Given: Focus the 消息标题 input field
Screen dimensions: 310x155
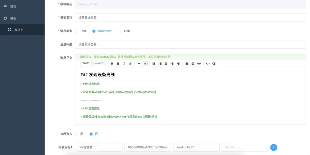Looking at the screenshot, I should [190, 44].
